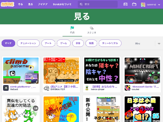Open the climb platformer title link
Screen dimensions: 163x122
[x=23, y=87]
